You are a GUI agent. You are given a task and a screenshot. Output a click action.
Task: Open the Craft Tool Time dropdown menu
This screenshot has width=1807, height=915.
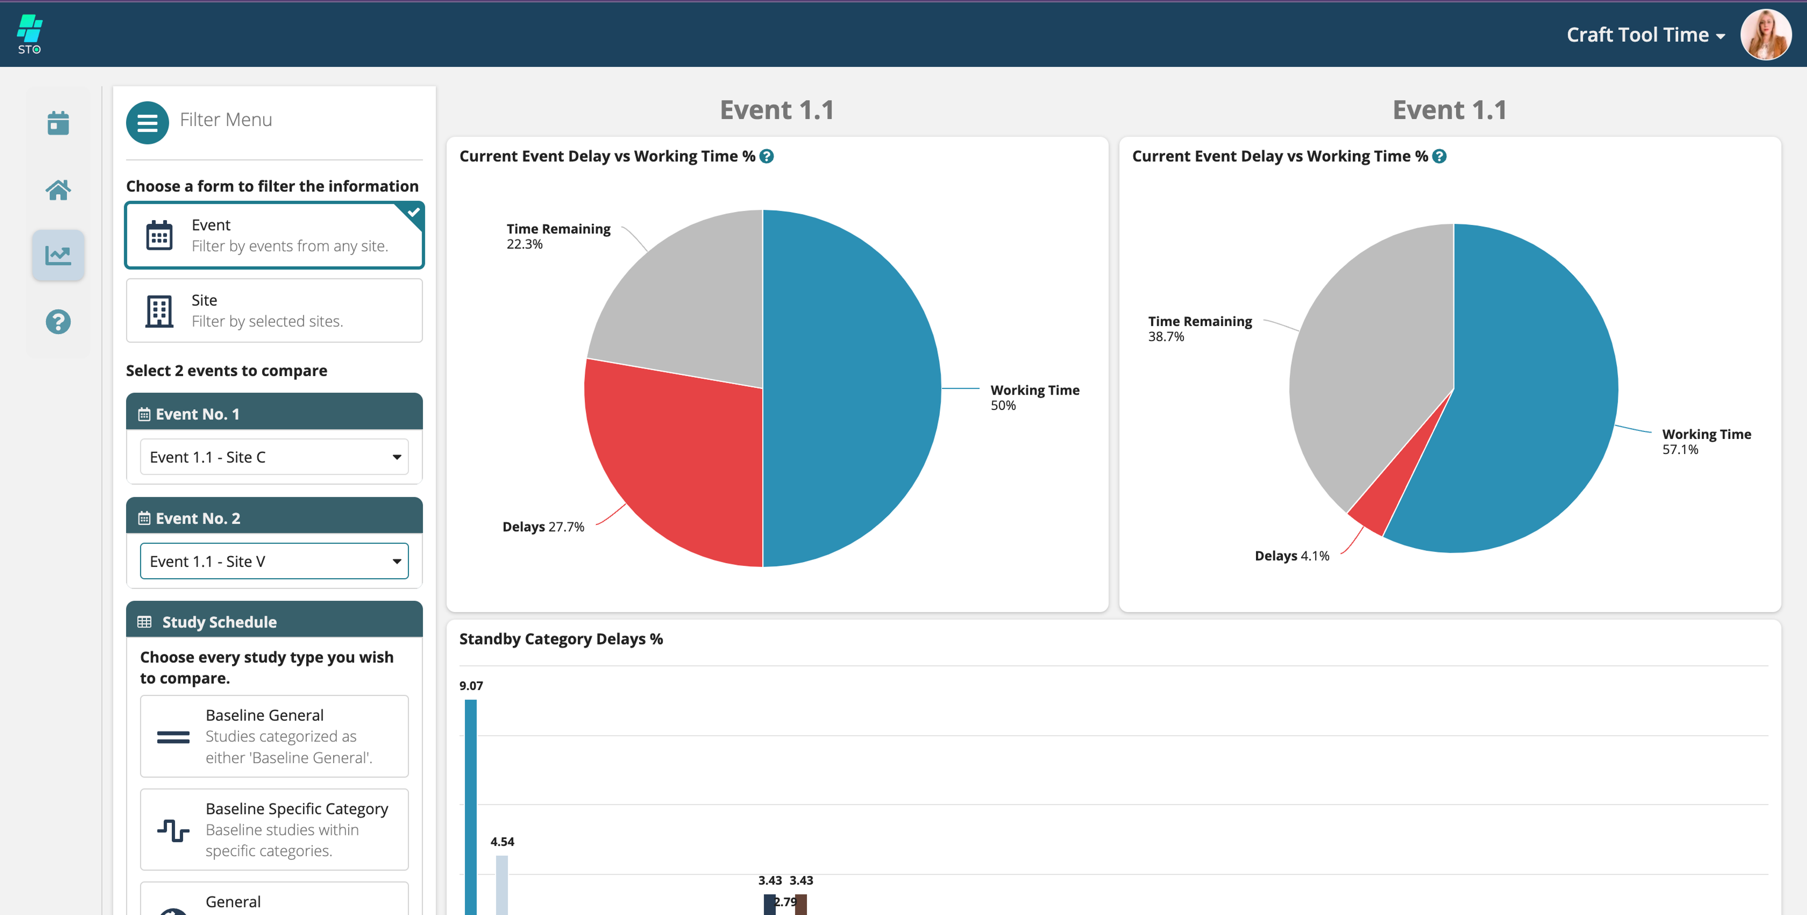[x=1646, y=34]
